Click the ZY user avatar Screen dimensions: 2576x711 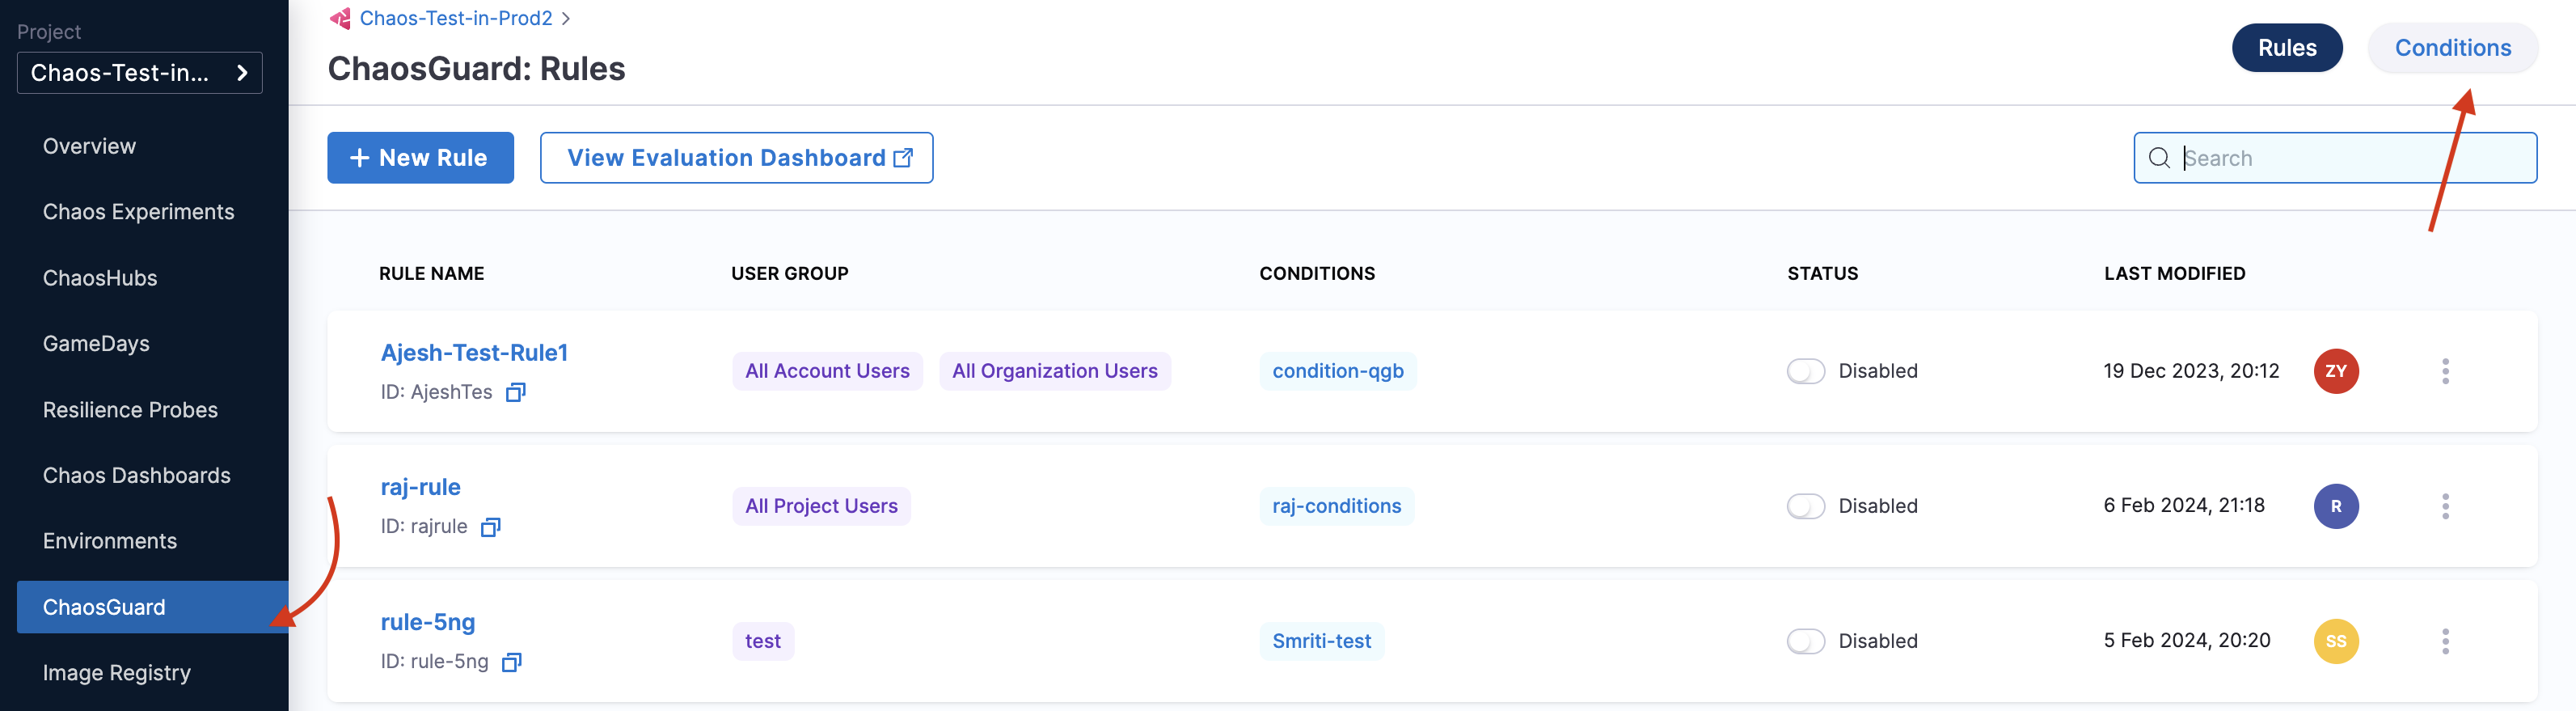pyautogui.click(x=2335, y=371)
